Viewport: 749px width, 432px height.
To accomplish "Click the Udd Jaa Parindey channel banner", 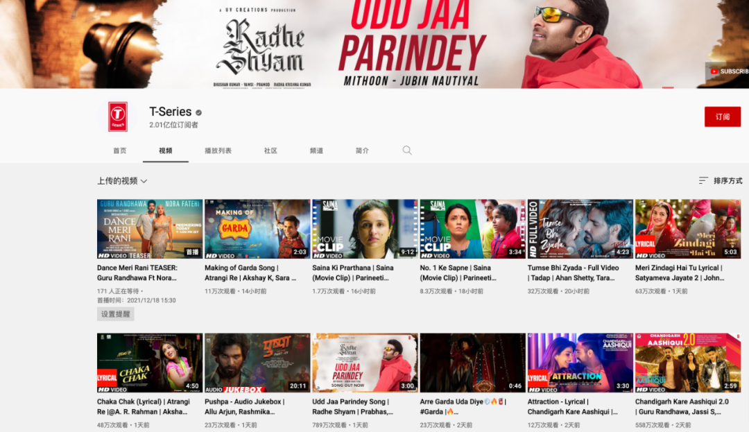I will (374, 44).
